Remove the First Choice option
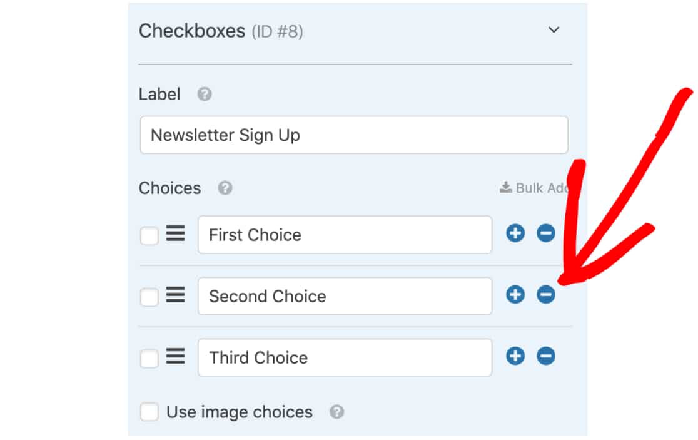The height and width of the screenshot is (440, 698). point(546,233)
